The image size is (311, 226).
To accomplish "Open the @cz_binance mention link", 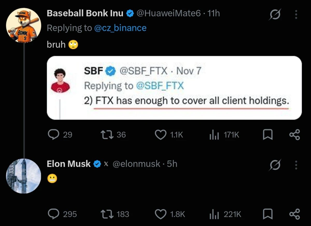I will [120, 28].
